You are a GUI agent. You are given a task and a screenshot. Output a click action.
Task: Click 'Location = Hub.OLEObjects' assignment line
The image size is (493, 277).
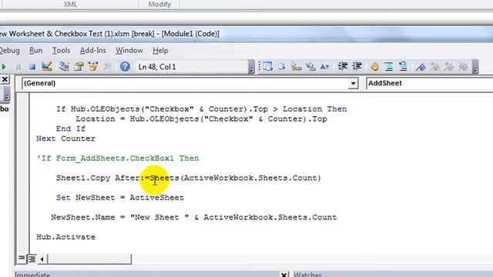[x=201, y=119]
